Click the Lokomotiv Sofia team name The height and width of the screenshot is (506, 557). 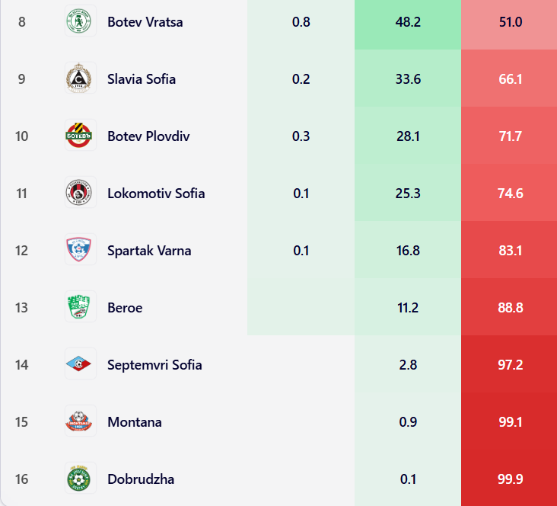tap(156, 194)
